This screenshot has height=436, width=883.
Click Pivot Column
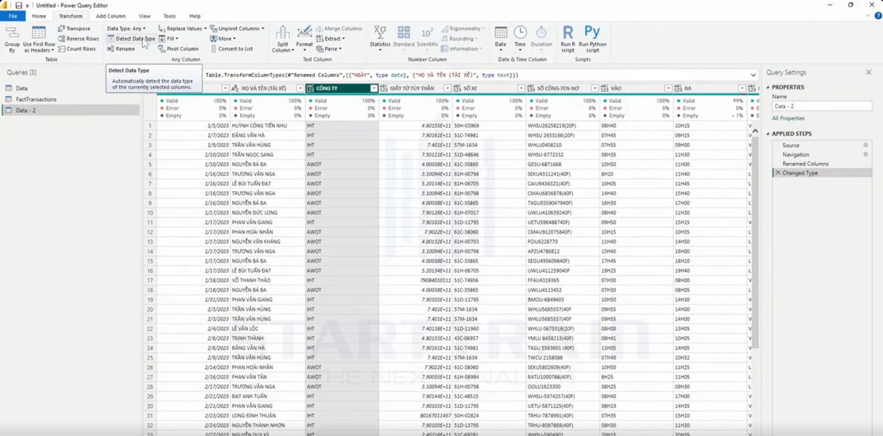(178, 49)
